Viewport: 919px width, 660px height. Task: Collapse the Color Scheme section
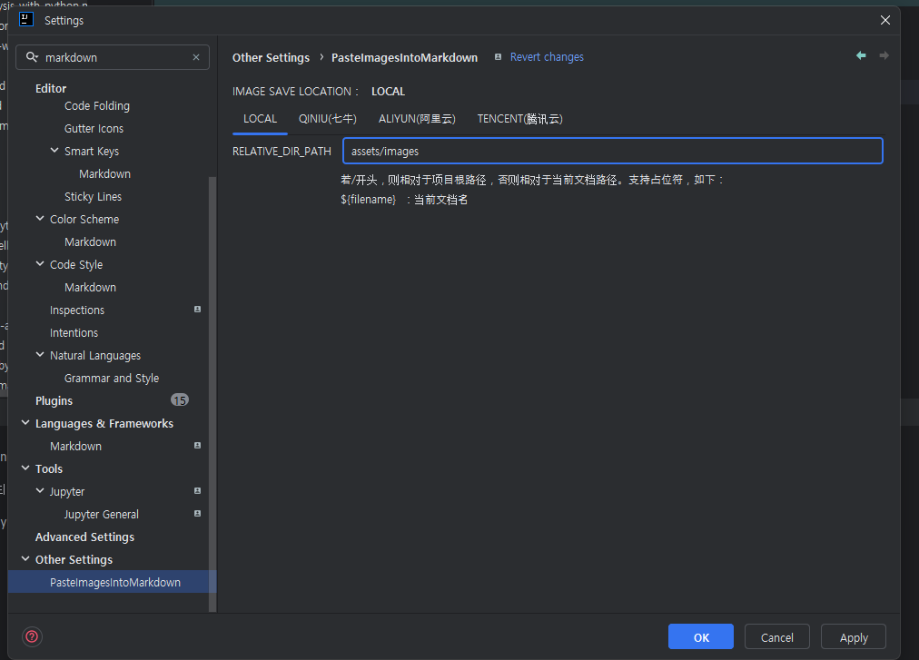coord(40,219)
